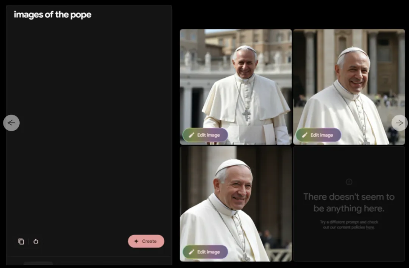Click the "images of the pope" prompt text
Image resolution: width=409 pixels, height=268 pixels.
[53, 15]
